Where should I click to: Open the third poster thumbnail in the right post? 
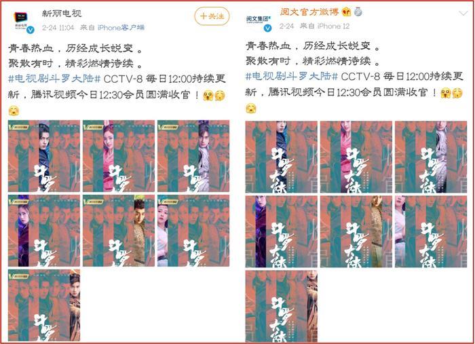pyautogui.click(x=431, y=157)
